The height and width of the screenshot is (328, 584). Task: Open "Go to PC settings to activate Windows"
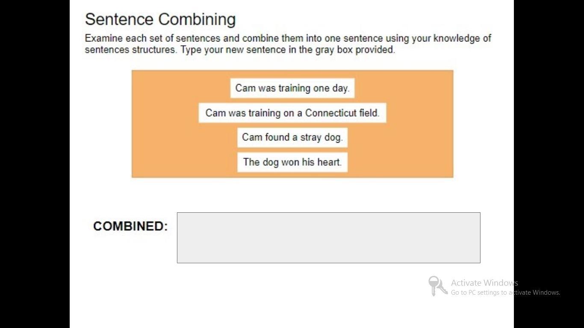tap(505, 293)
